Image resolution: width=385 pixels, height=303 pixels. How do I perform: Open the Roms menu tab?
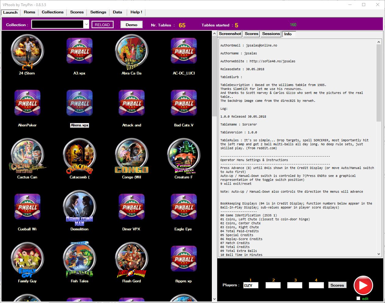(x=29, y=12)
